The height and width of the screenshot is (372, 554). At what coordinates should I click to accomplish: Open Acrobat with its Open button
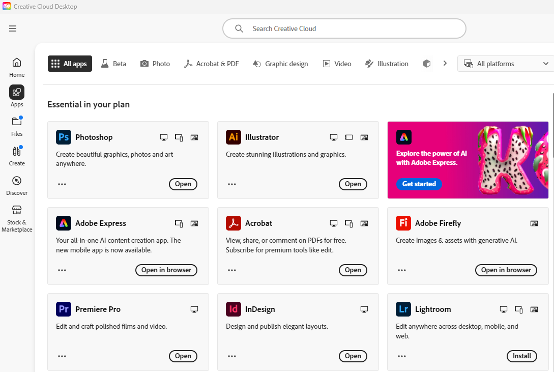[353, 270]
